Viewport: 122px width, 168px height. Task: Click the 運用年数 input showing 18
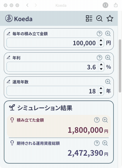click(x=52, y=91)
